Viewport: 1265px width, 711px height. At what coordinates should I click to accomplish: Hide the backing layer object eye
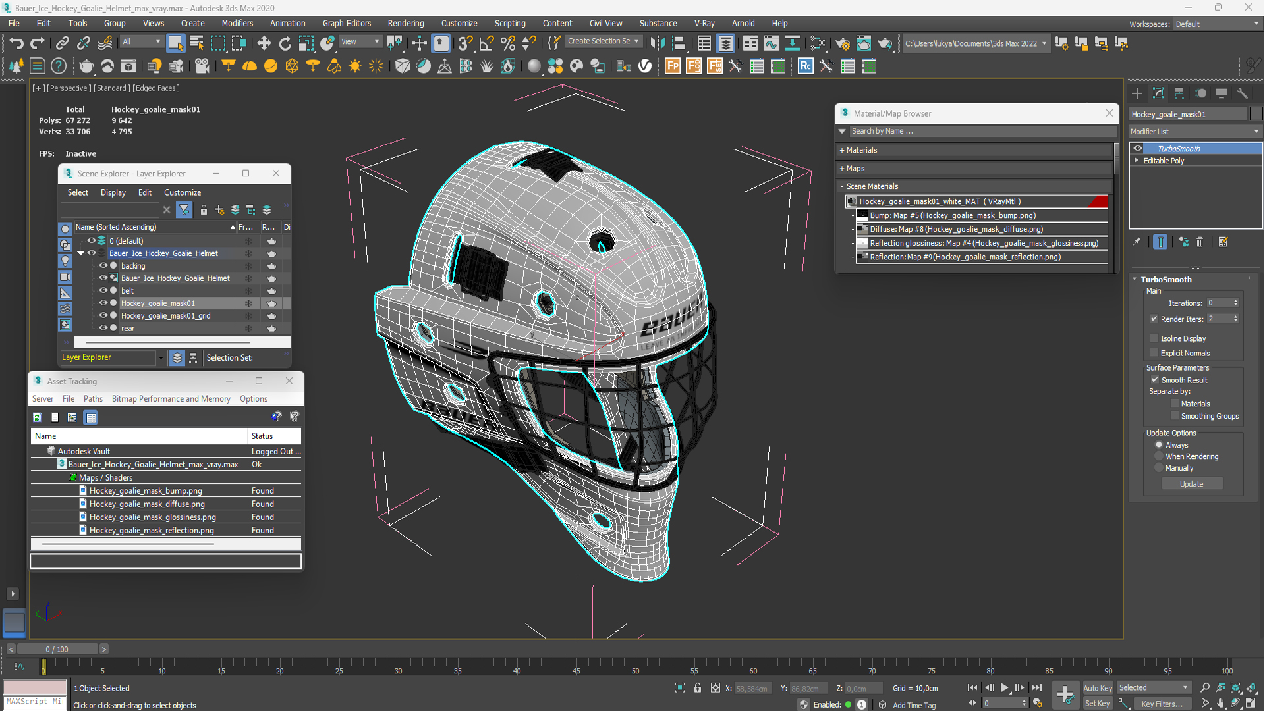[103, 266]
